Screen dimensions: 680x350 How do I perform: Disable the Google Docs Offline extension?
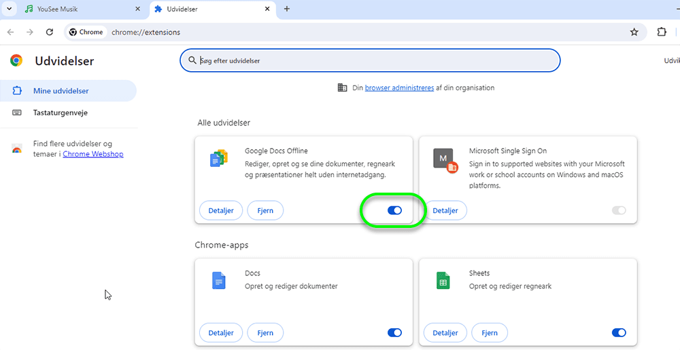click(x=394, y=210)
